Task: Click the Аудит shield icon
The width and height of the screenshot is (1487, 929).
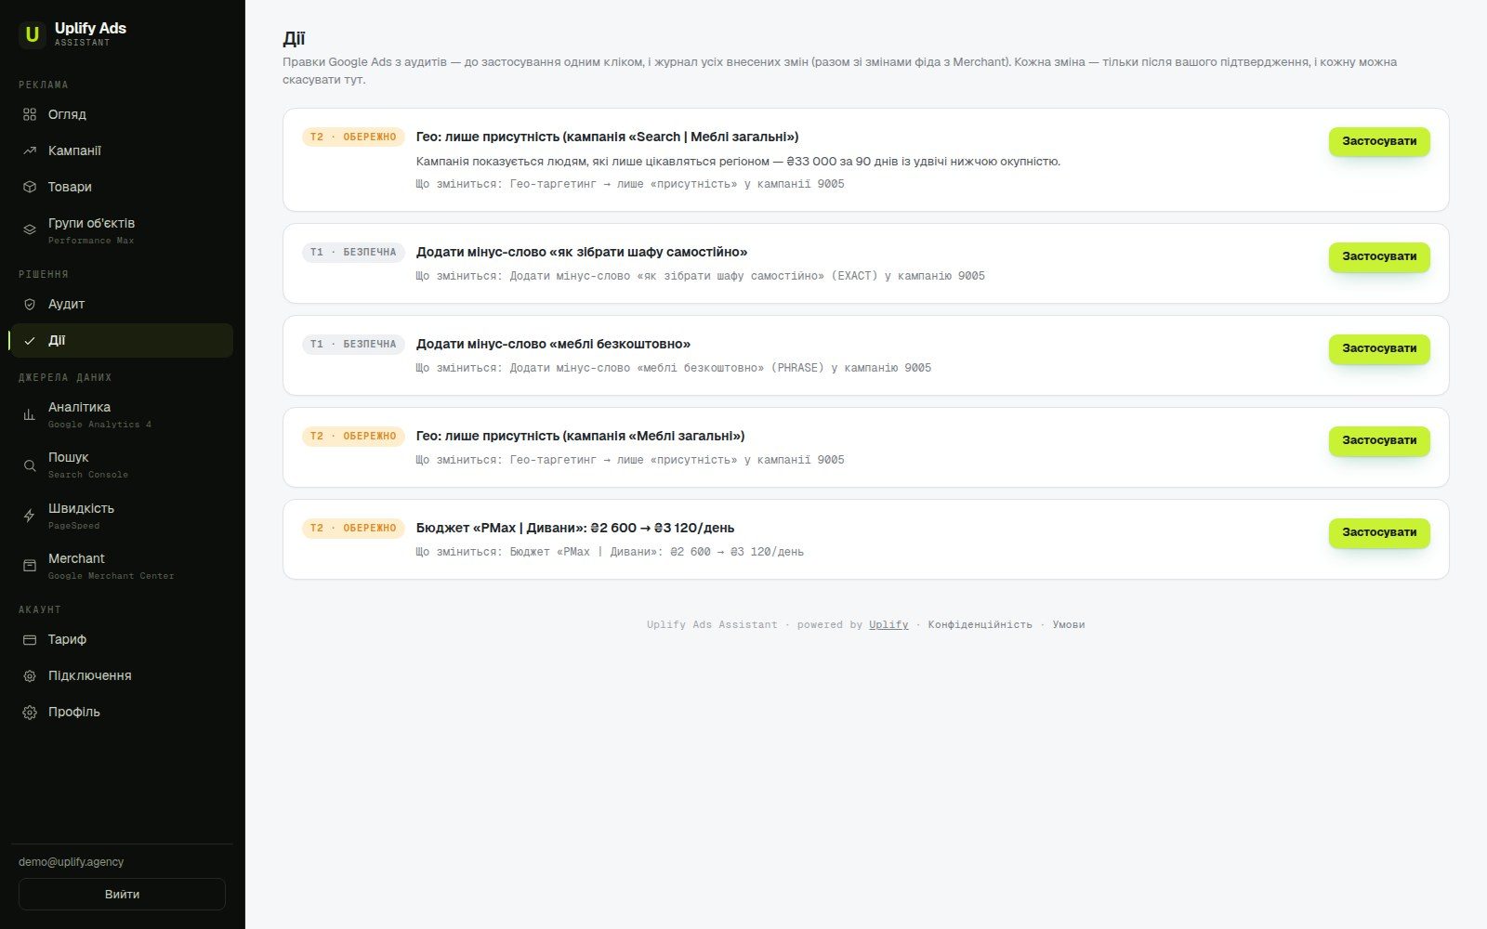Action: click(x=30, y=304)
